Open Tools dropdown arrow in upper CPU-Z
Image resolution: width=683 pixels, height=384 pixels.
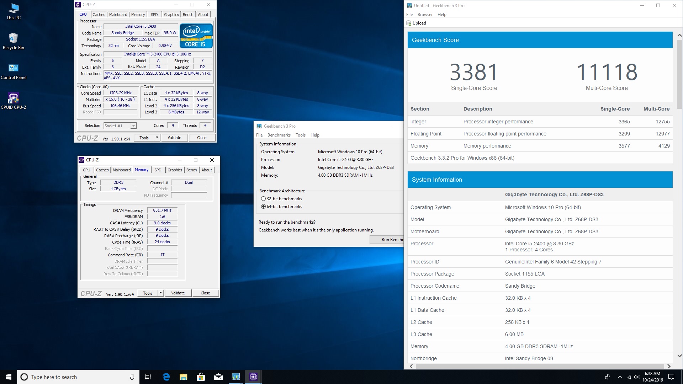(157, 138)
